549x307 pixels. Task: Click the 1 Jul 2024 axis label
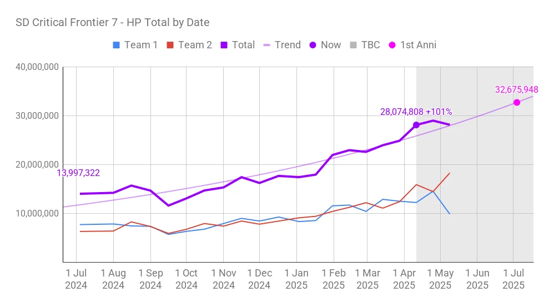click(x=77, y=279)
